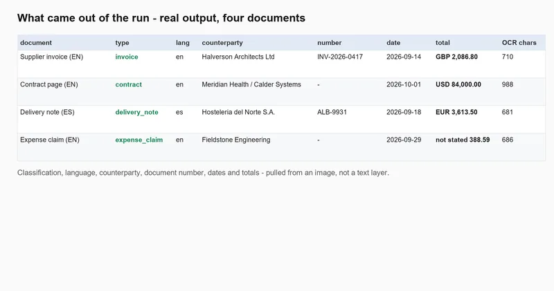Image resolution: width=554 pixels, height=291 pixels.
Task: Click the 'lang' column header
Action: 183,43
